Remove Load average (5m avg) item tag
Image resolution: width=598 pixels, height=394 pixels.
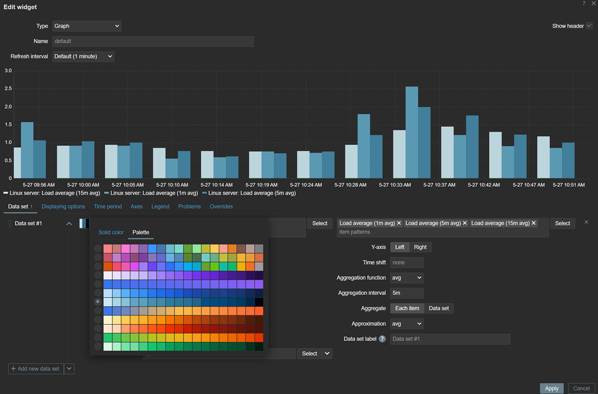465,223
